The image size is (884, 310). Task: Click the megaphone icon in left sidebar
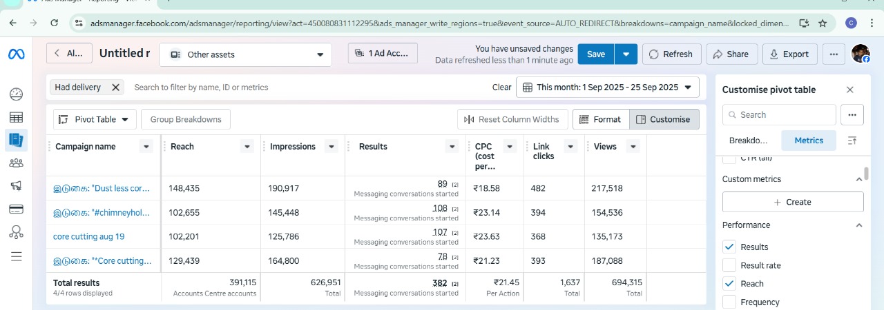tap(17, 186)
